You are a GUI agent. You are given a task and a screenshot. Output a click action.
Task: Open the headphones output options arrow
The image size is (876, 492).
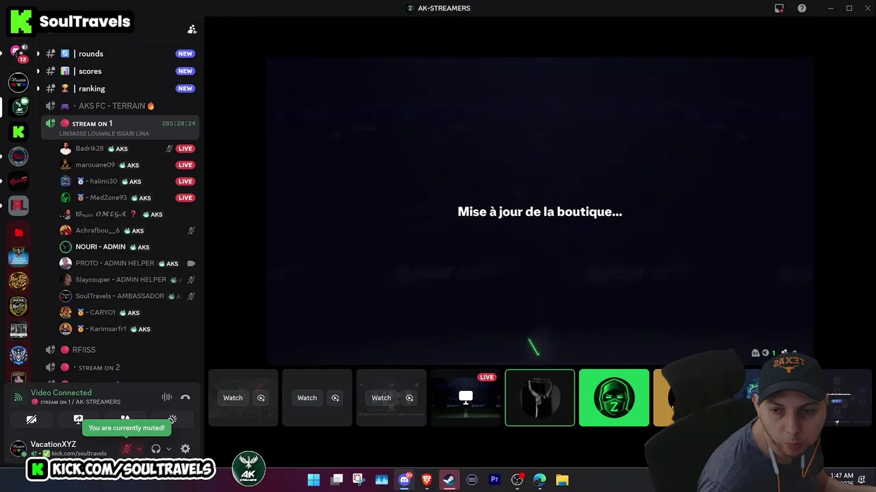point(168,449)
